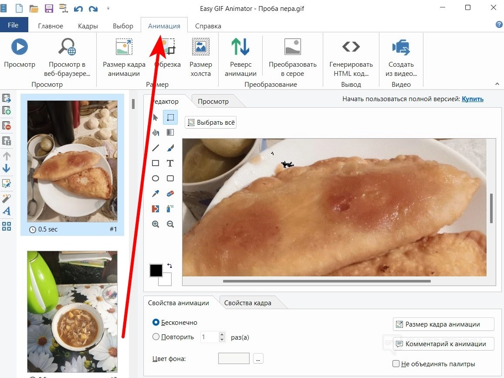Open the Справка ribbon tab
The image size is (504, 378).
tap(208, 26)
